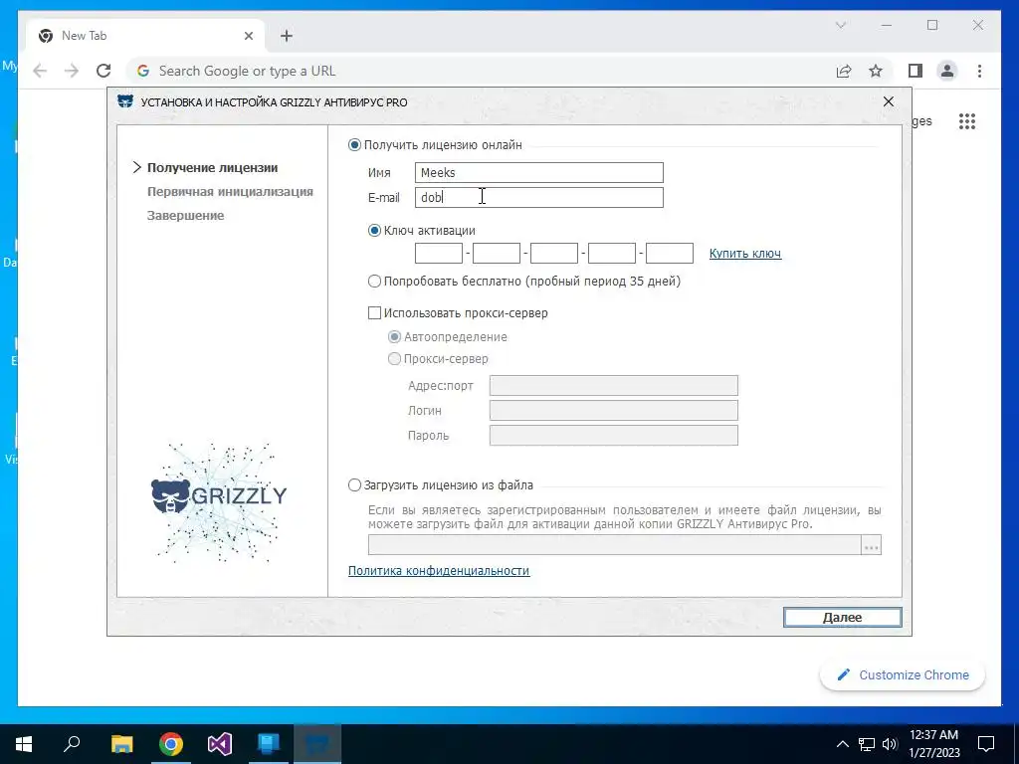Click the license file path field
The height and width of the screenshot is (764, 1019).
point(615,545)
